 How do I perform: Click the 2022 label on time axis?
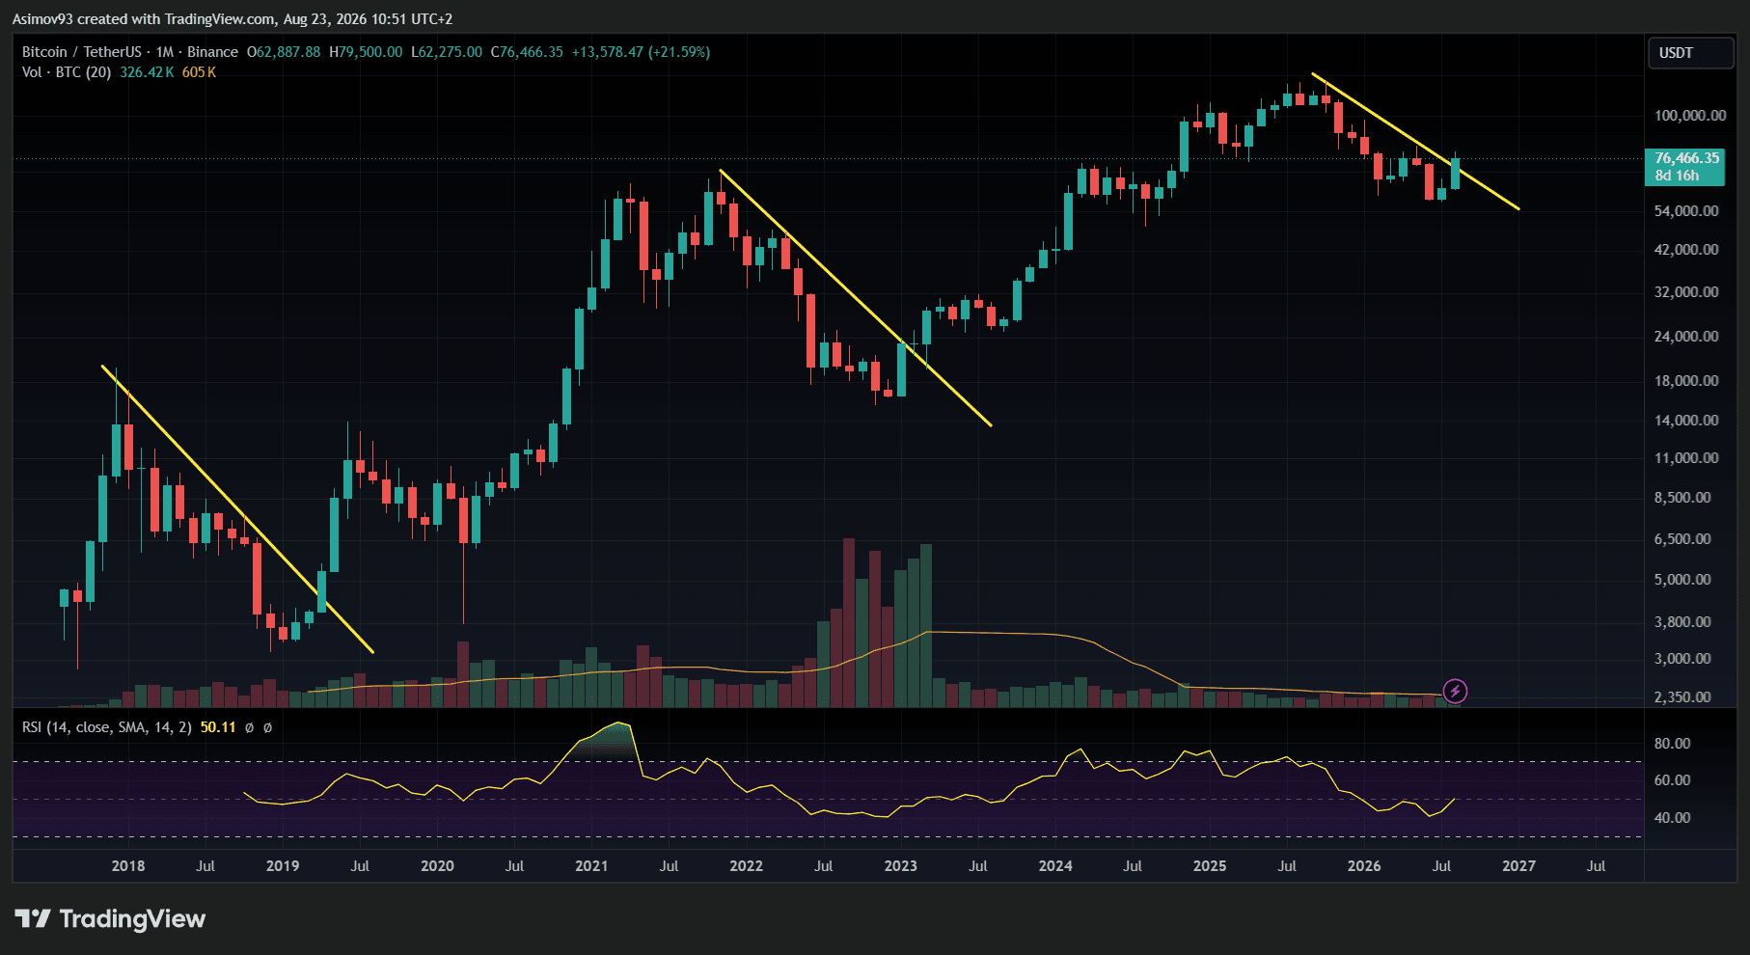746,866
